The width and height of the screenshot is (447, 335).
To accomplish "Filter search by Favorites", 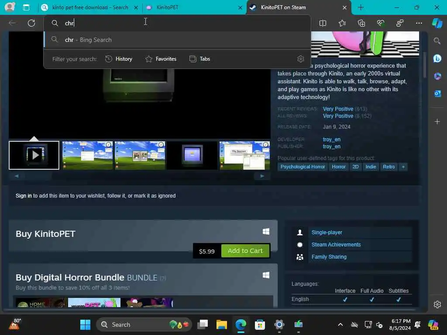I will (161, 59).
